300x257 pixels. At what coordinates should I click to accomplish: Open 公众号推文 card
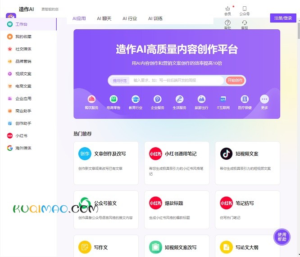[106, 210]
